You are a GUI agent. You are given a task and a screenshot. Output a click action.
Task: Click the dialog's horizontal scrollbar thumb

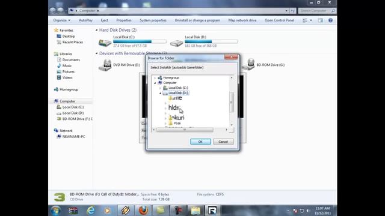(185, 130)
